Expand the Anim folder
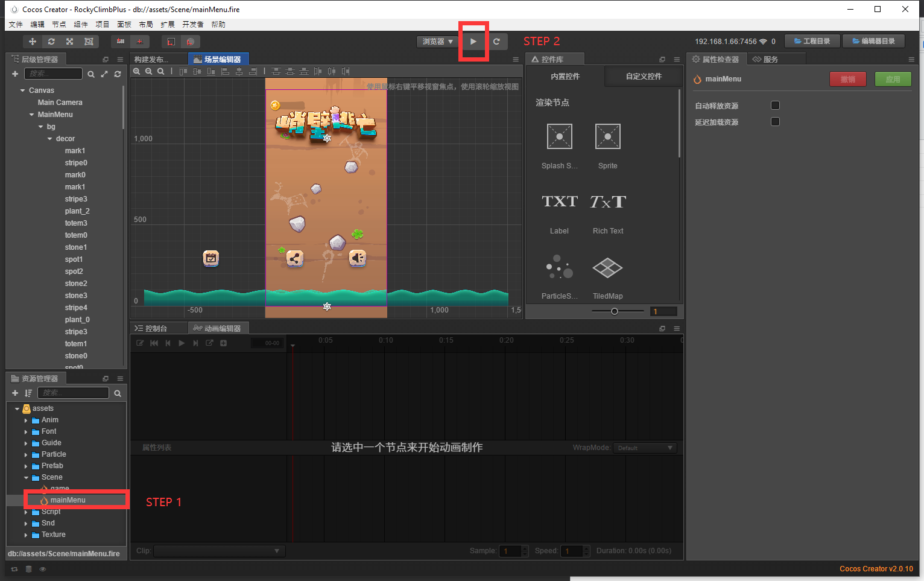The width and height of the screenshot is (924, 581). tap(26, 421)
